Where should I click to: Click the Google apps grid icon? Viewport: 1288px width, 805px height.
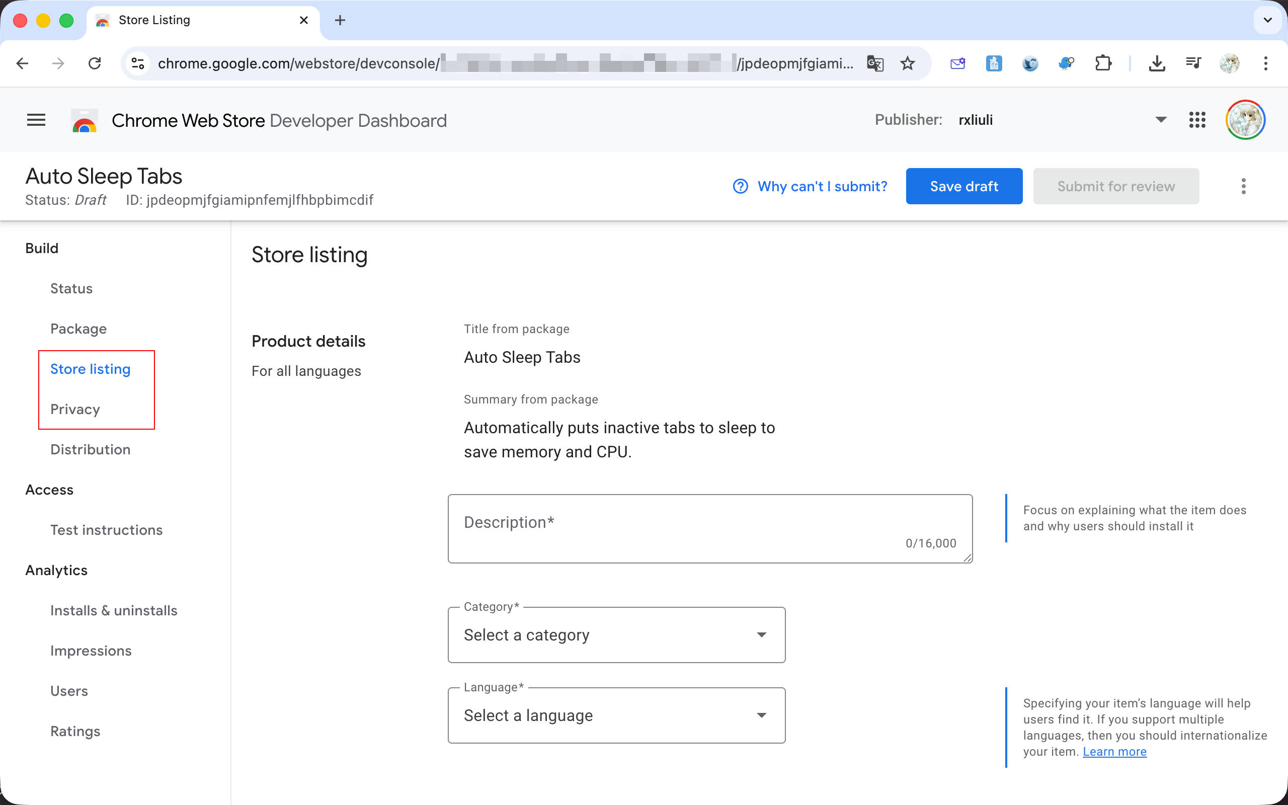point(1197,120)
